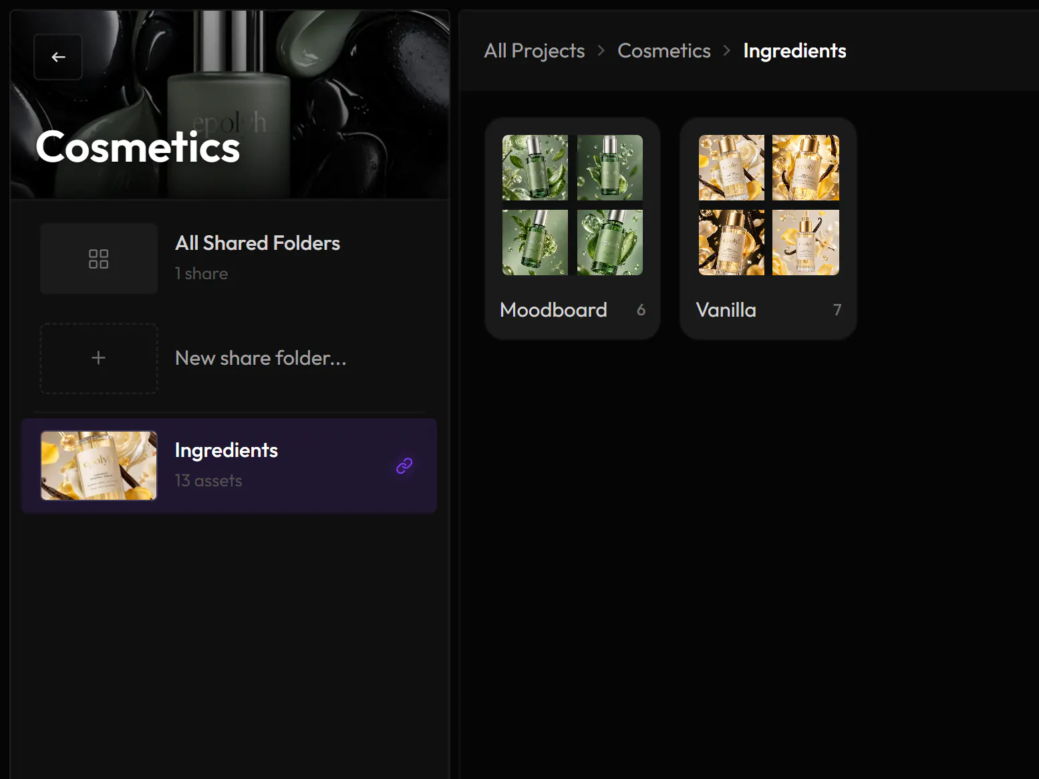Click the first Vanilla golden bottle thumbnail
The height and width of the screenshot is (779, 1039).
(732, 168)
